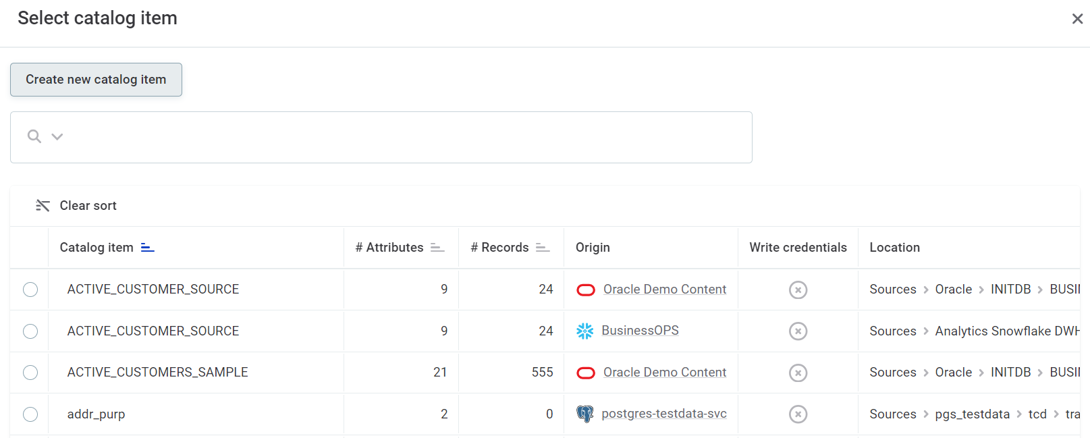Click inside the search input field
Image resolution: width=1090 pixels, height=438 pixels.
point(405,137)
